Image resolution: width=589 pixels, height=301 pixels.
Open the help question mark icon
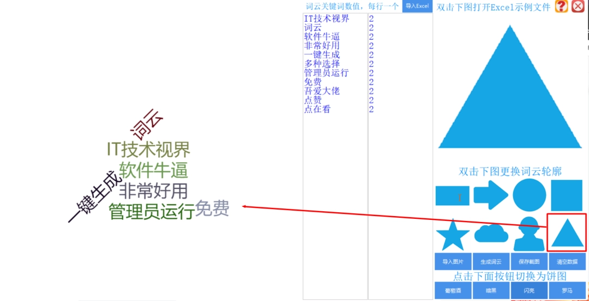(x=562, y=7)
